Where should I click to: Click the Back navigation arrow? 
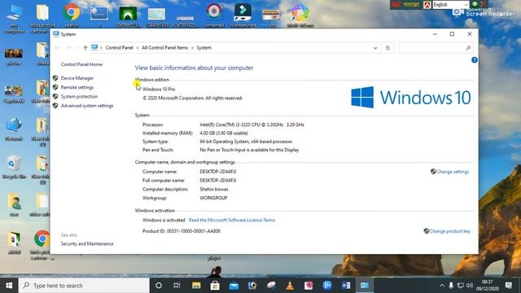(57, 48)
